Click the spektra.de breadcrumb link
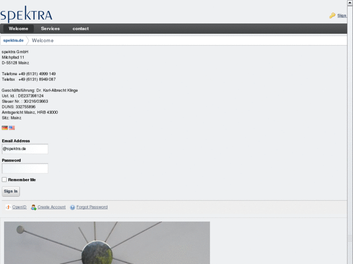 (x=13, y=40)
